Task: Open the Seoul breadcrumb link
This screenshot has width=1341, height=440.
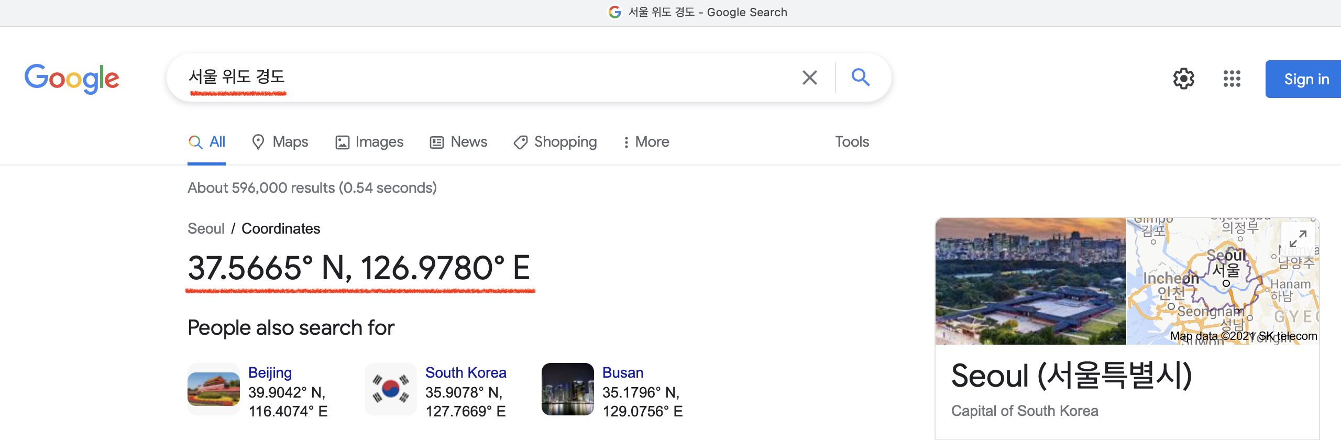Action: pyautogui.click(x=206, y=228)
